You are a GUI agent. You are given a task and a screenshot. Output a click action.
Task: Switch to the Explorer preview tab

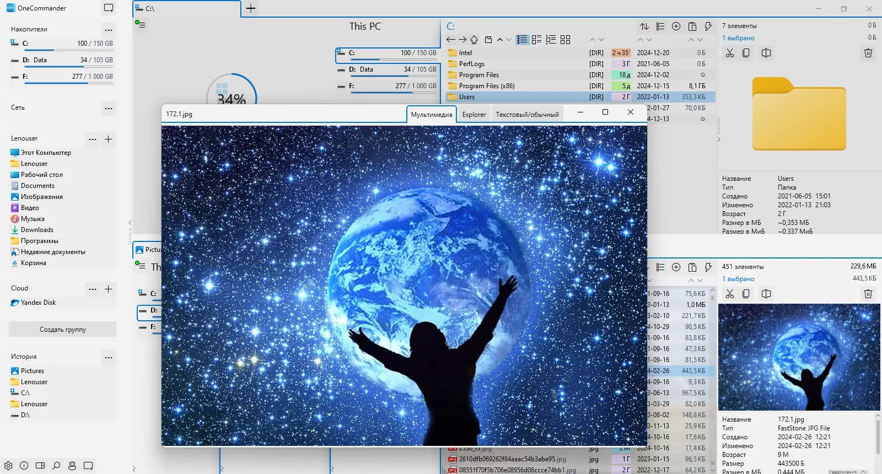(x=474, y=115)
